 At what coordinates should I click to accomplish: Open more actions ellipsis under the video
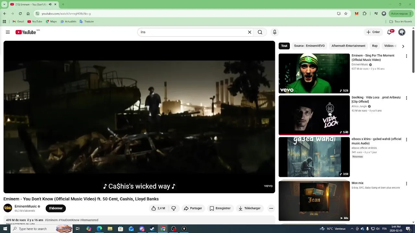271,208
